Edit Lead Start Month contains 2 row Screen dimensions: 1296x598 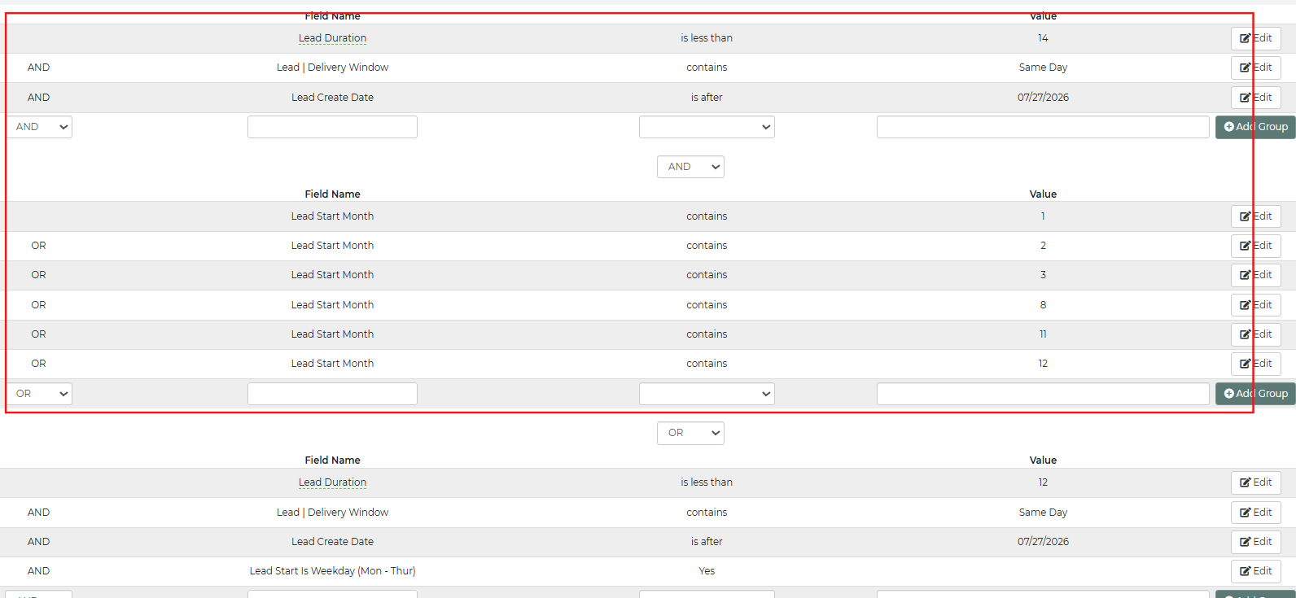coord(1256,246)
